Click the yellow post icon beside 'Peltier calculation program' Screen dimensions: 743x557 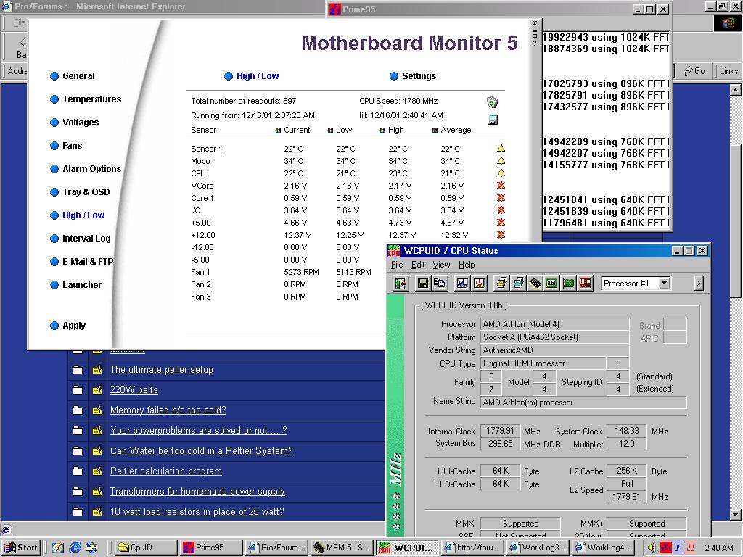click(97, 471)
